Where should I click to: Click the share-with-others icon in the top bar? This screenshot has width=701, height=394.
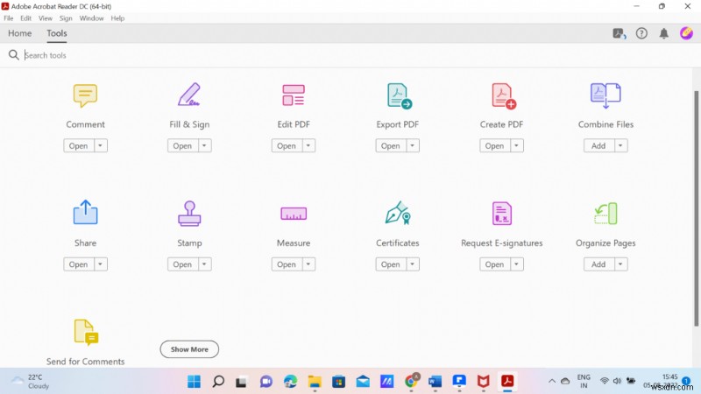coord(620,33)
